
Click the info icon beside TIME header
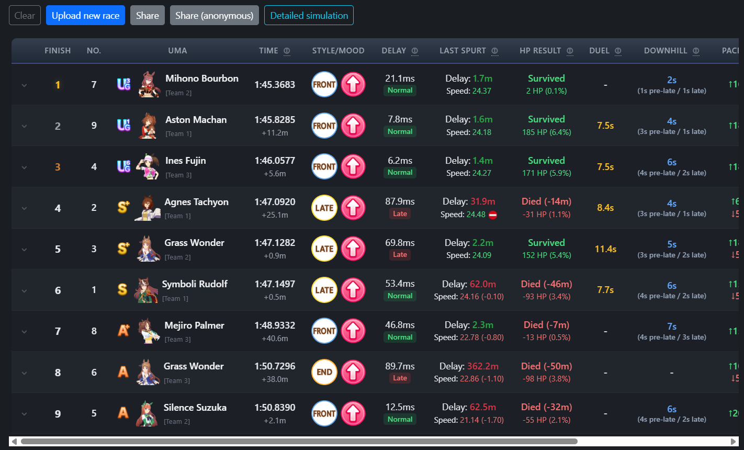287,51
